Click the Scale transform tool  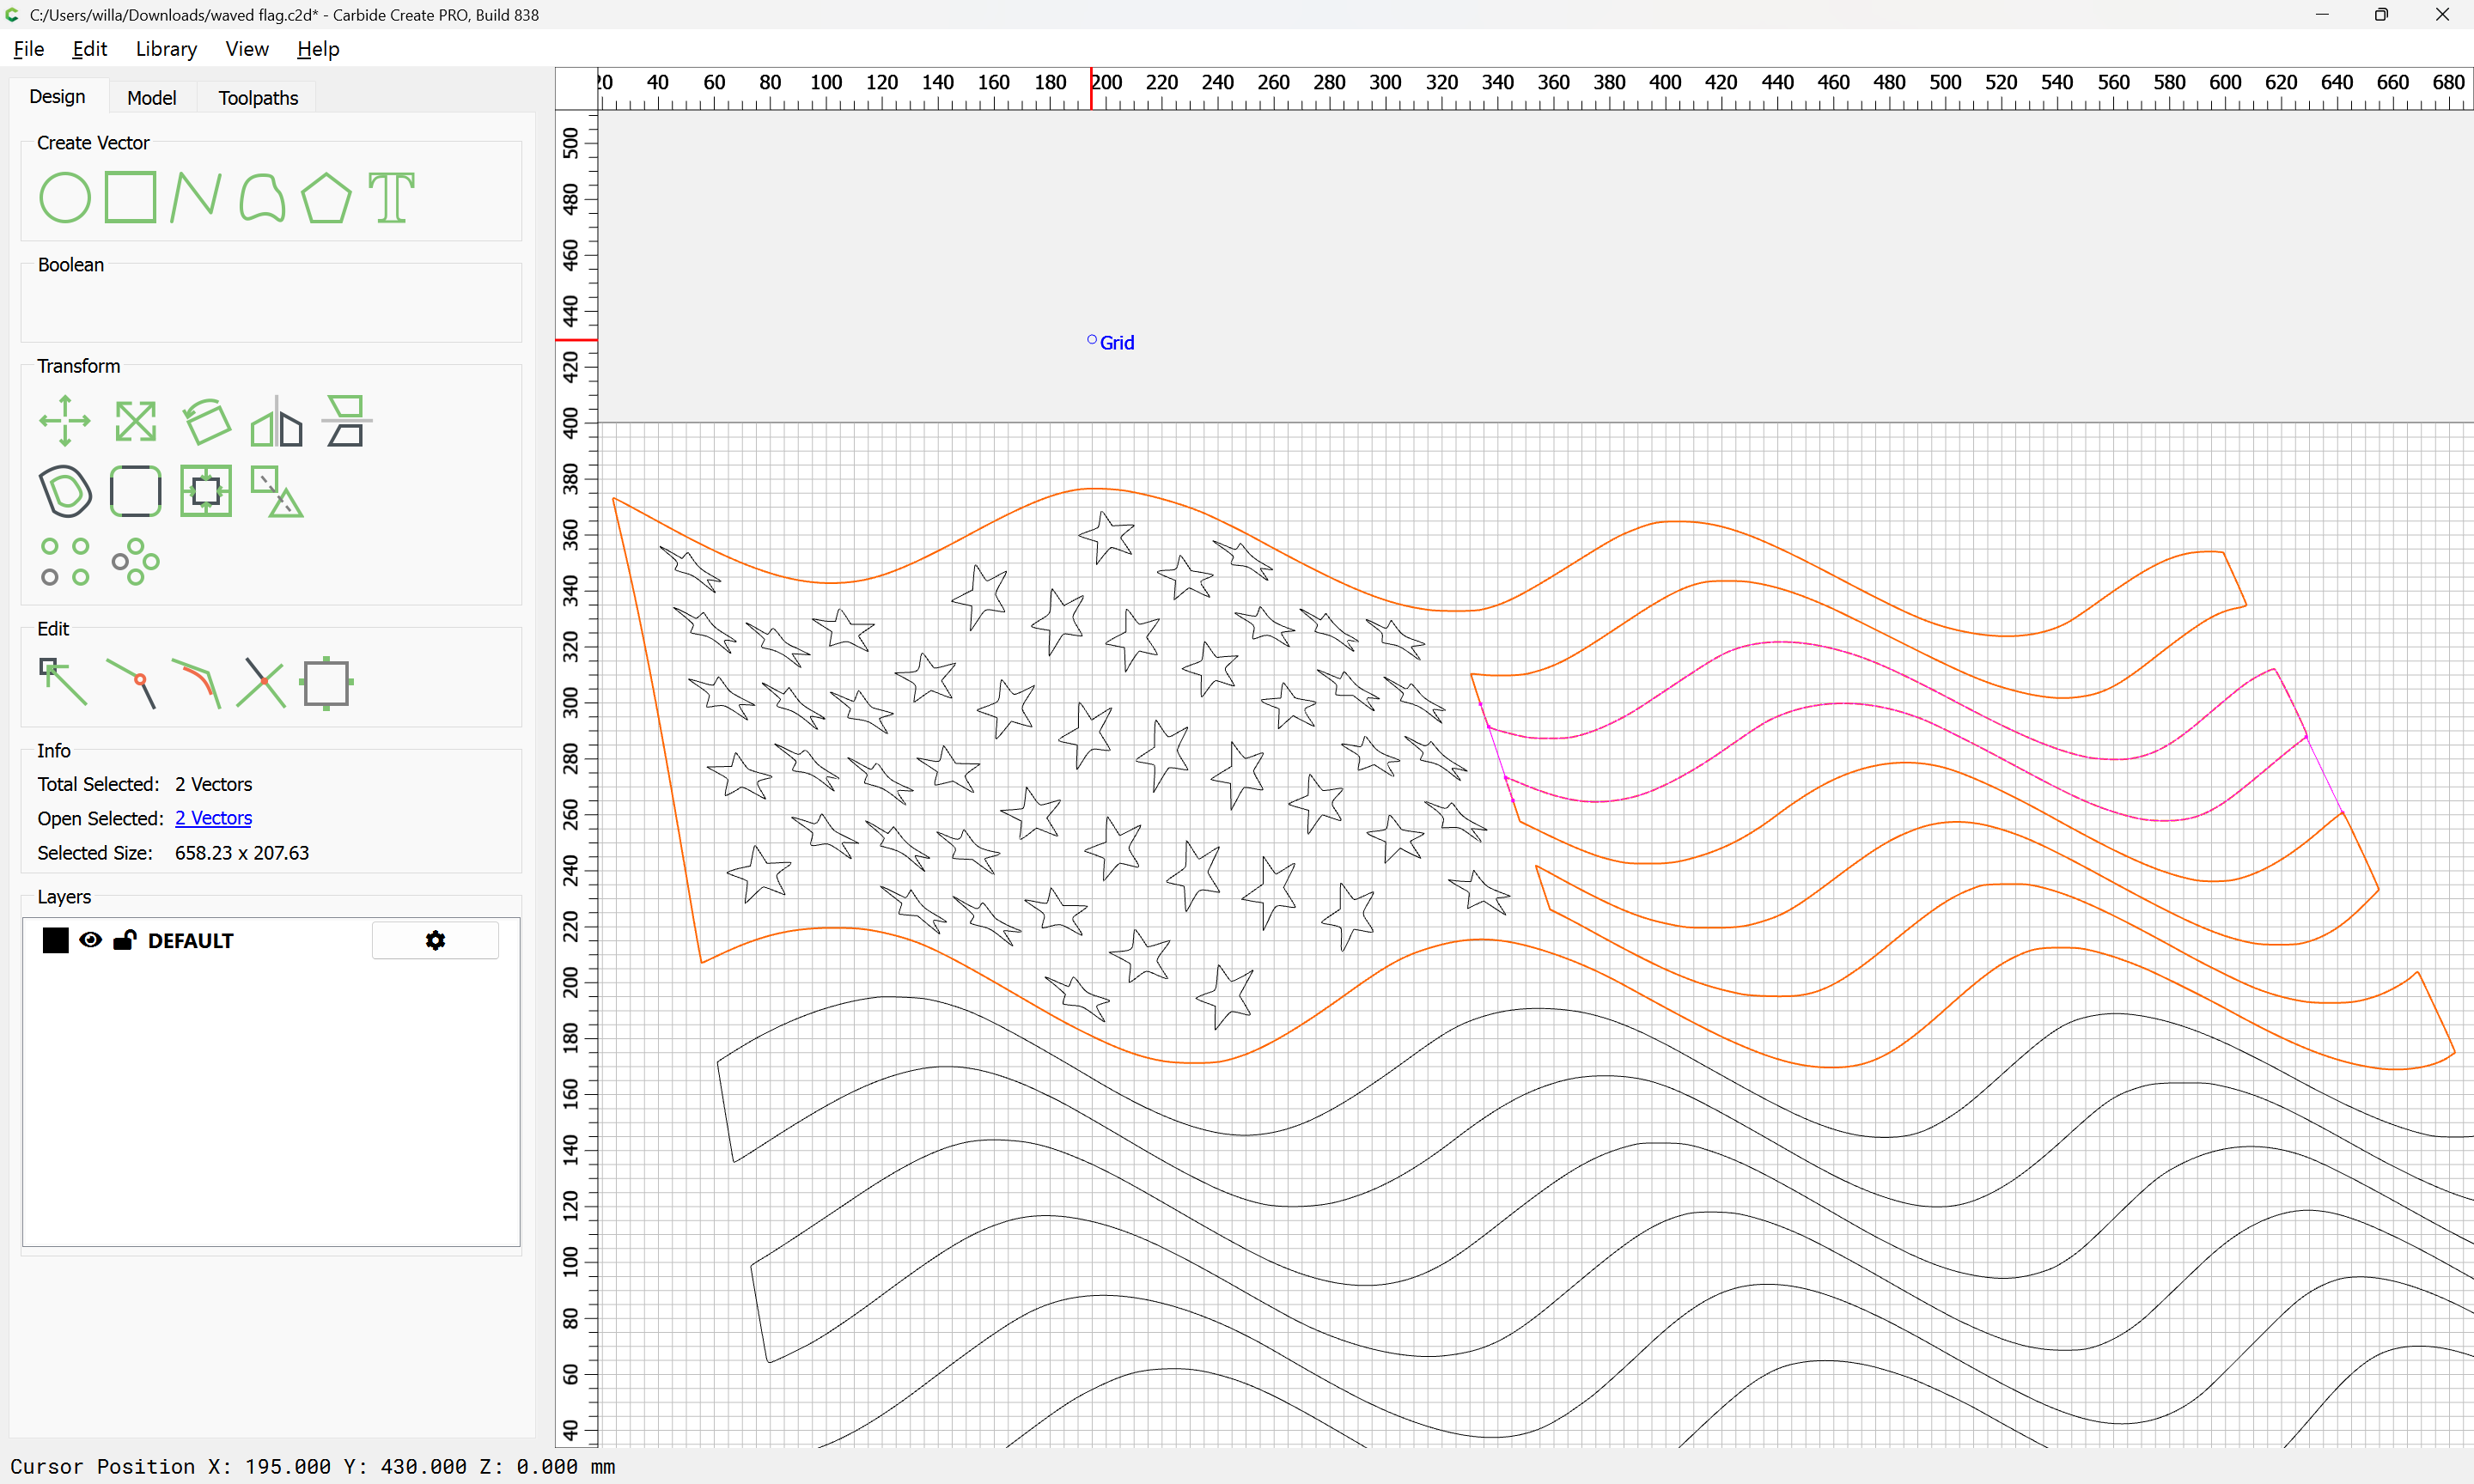(135, 421)
